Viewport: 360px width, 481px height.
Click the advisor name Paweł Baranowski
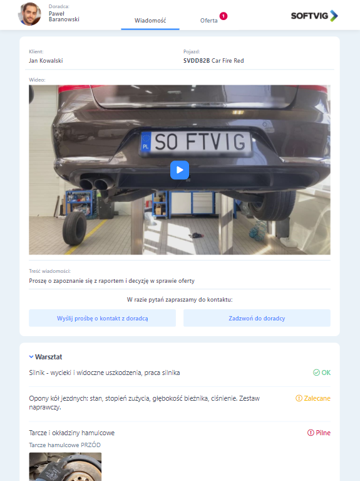click(64, 16)
